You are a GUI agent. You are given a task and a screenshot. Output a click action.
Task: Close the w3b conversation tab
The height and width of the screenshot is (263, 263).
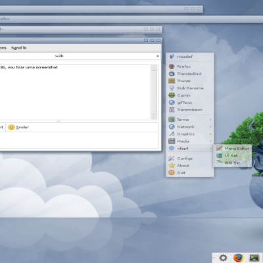(158, 56)
